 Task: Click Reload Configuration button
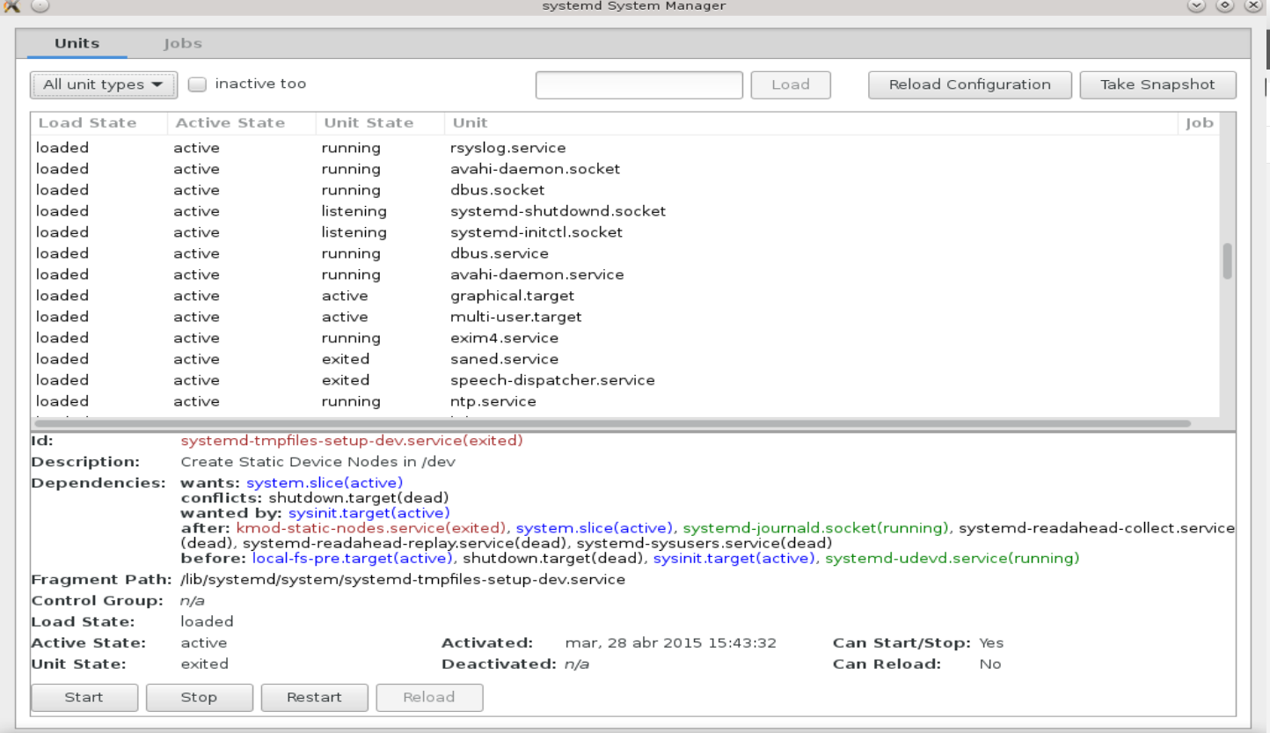click(969, 84)
